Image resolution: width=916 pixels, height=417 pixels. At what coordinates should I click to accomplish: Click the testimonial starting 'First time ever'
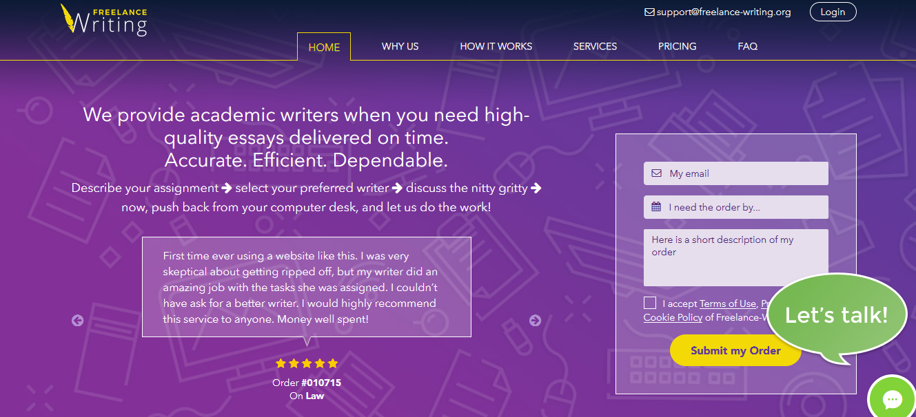click(x=307, y=287)
